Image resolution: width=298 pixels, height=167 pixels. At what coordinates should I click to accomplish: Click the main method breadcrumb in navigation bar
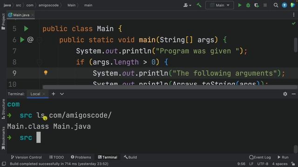(88, 5)
